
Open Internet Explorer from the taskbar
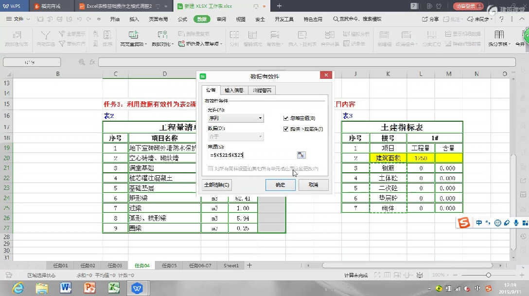pyautogui.click(x=18, y=288)
